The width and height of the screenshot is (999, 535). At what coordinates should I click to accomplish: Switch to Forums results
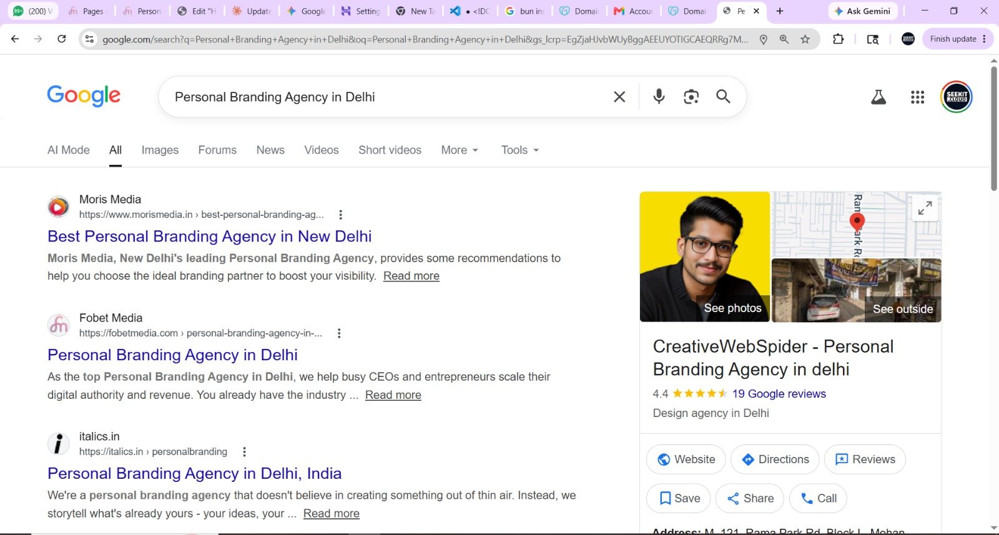(x=217, y=150)
